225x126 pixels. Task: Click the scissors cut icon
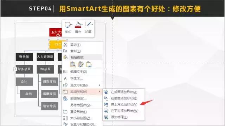coord(65,45)
